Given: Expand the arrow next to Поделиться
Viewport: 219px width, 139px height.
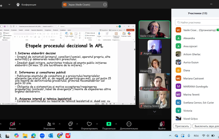Looking at the screenshot, I should coord(116,124).
